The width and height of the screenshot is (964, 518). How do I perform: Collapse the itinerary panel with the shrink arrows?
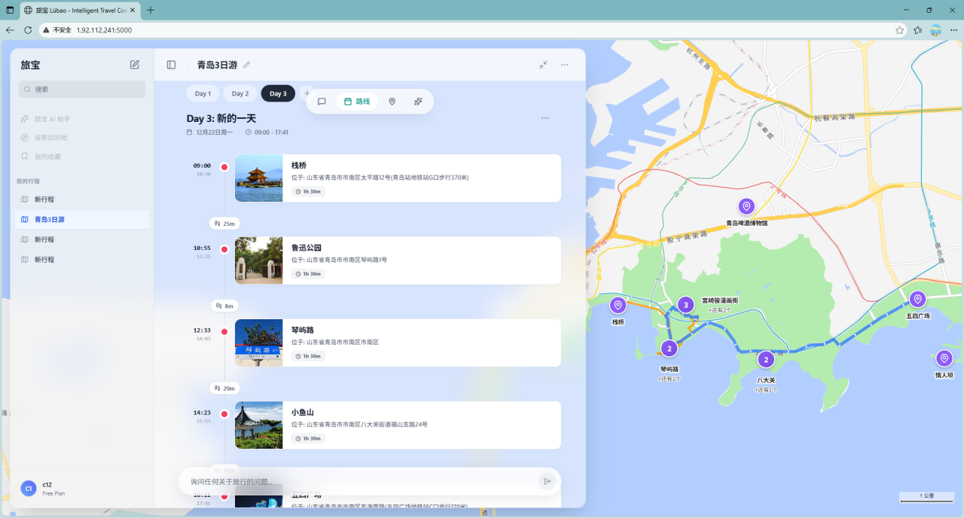pos(543,65)
